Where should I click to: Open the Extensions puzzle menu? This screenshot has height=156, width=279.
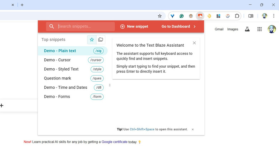click(237, 16)
